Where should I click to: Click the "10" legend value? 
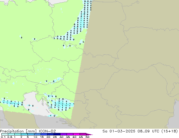(35, 137)
